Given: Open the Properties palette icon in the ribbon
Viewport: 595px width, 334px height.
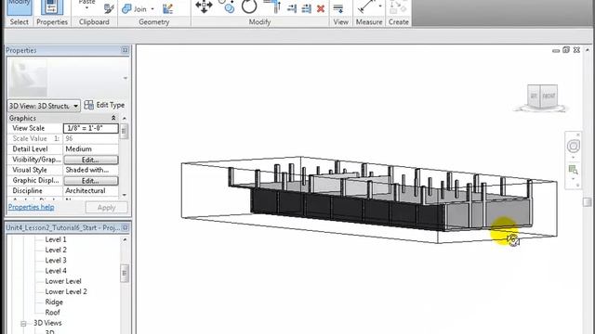Looking at the screenshot, I should click(x=52, y=7).
